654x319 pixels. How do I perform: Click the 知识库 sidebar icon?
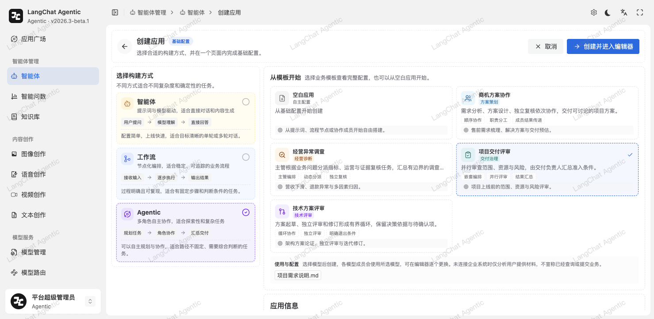[x=14, y=117]
